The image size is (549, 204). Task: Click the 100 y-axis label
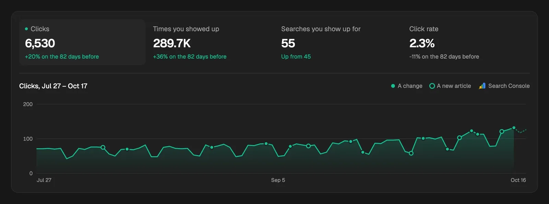tap(28, 139)
